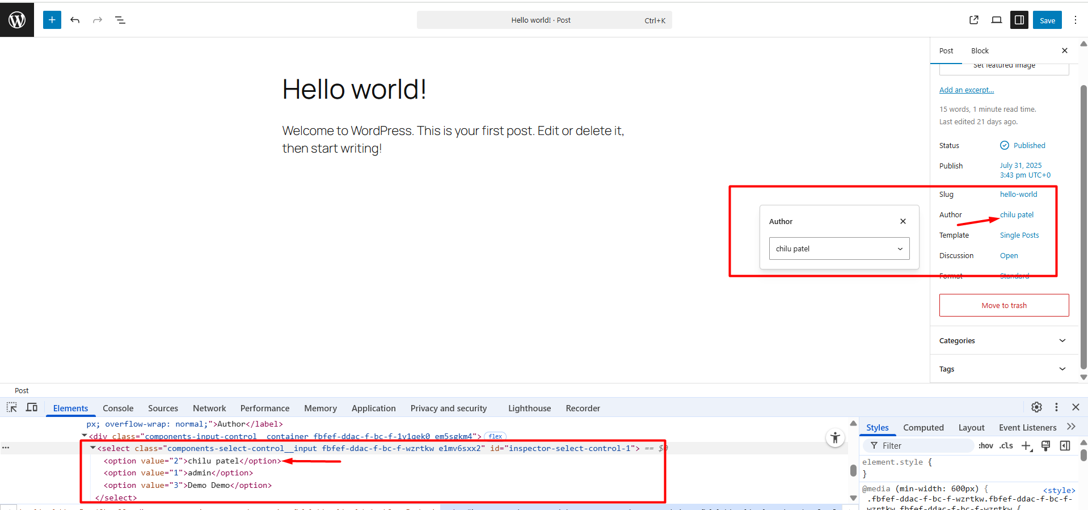This screenshot has height=510, width=1088.
Task: Open DevTools customize three-dot menu
Action: (1056, 407)
